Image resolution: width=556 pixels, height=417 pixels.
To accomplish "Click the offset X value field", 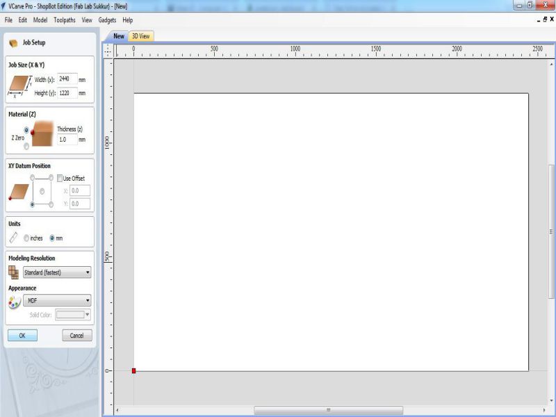I will pyautogui.click(x=80, y=190).
